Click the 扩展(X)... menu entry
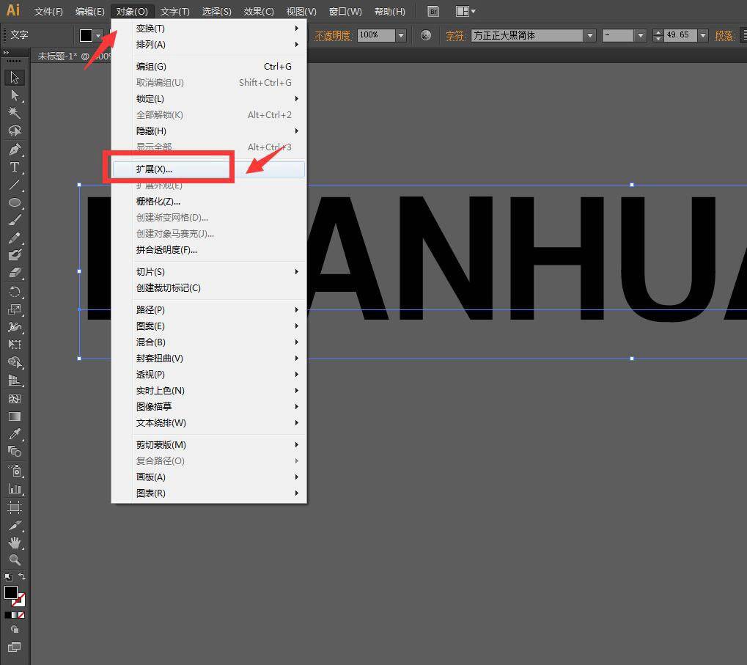The image size is (747, 665). [154, 169]
